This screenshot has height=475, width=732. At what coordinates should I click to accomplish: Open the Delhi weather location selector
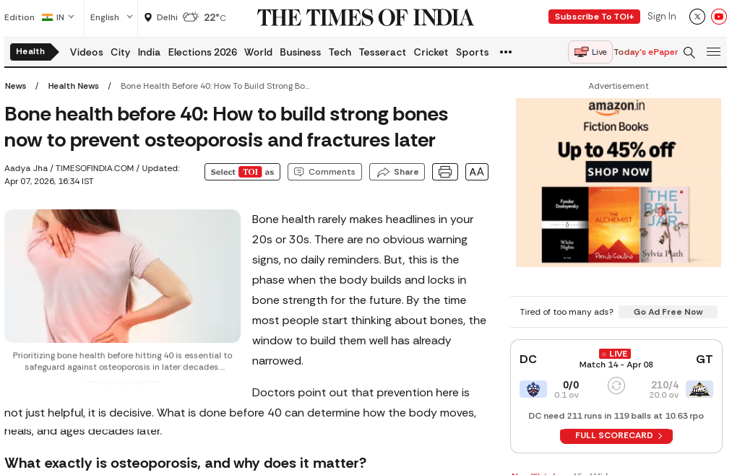pyautogui.click(x=161, y=17)
